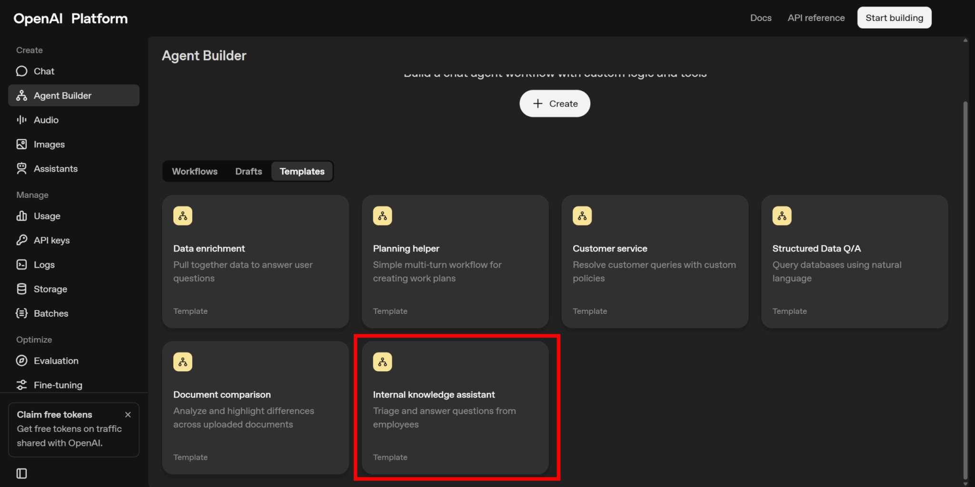Open the Usage chart page
This screenshot has height=487, width=975.
tap(47, 216)
